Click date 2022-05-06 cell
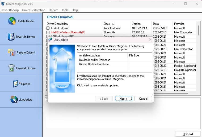 click(x=160, y=28)
